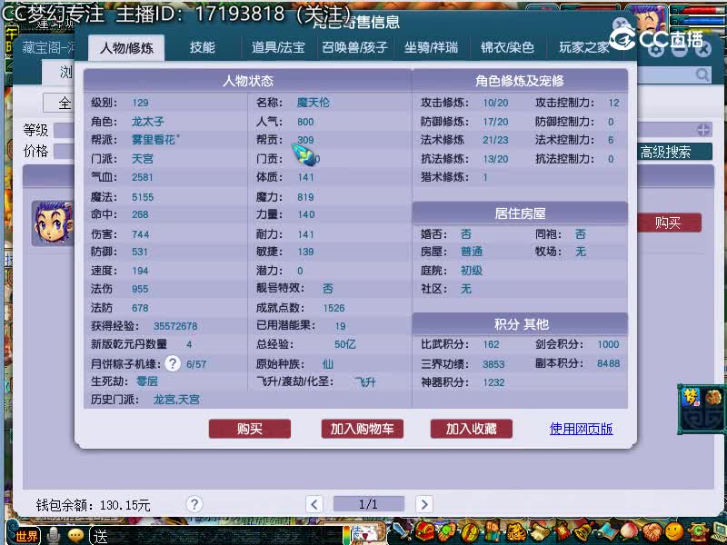
Task: Click the 1/1 page indicator box
Action: [x=369, y=504]
